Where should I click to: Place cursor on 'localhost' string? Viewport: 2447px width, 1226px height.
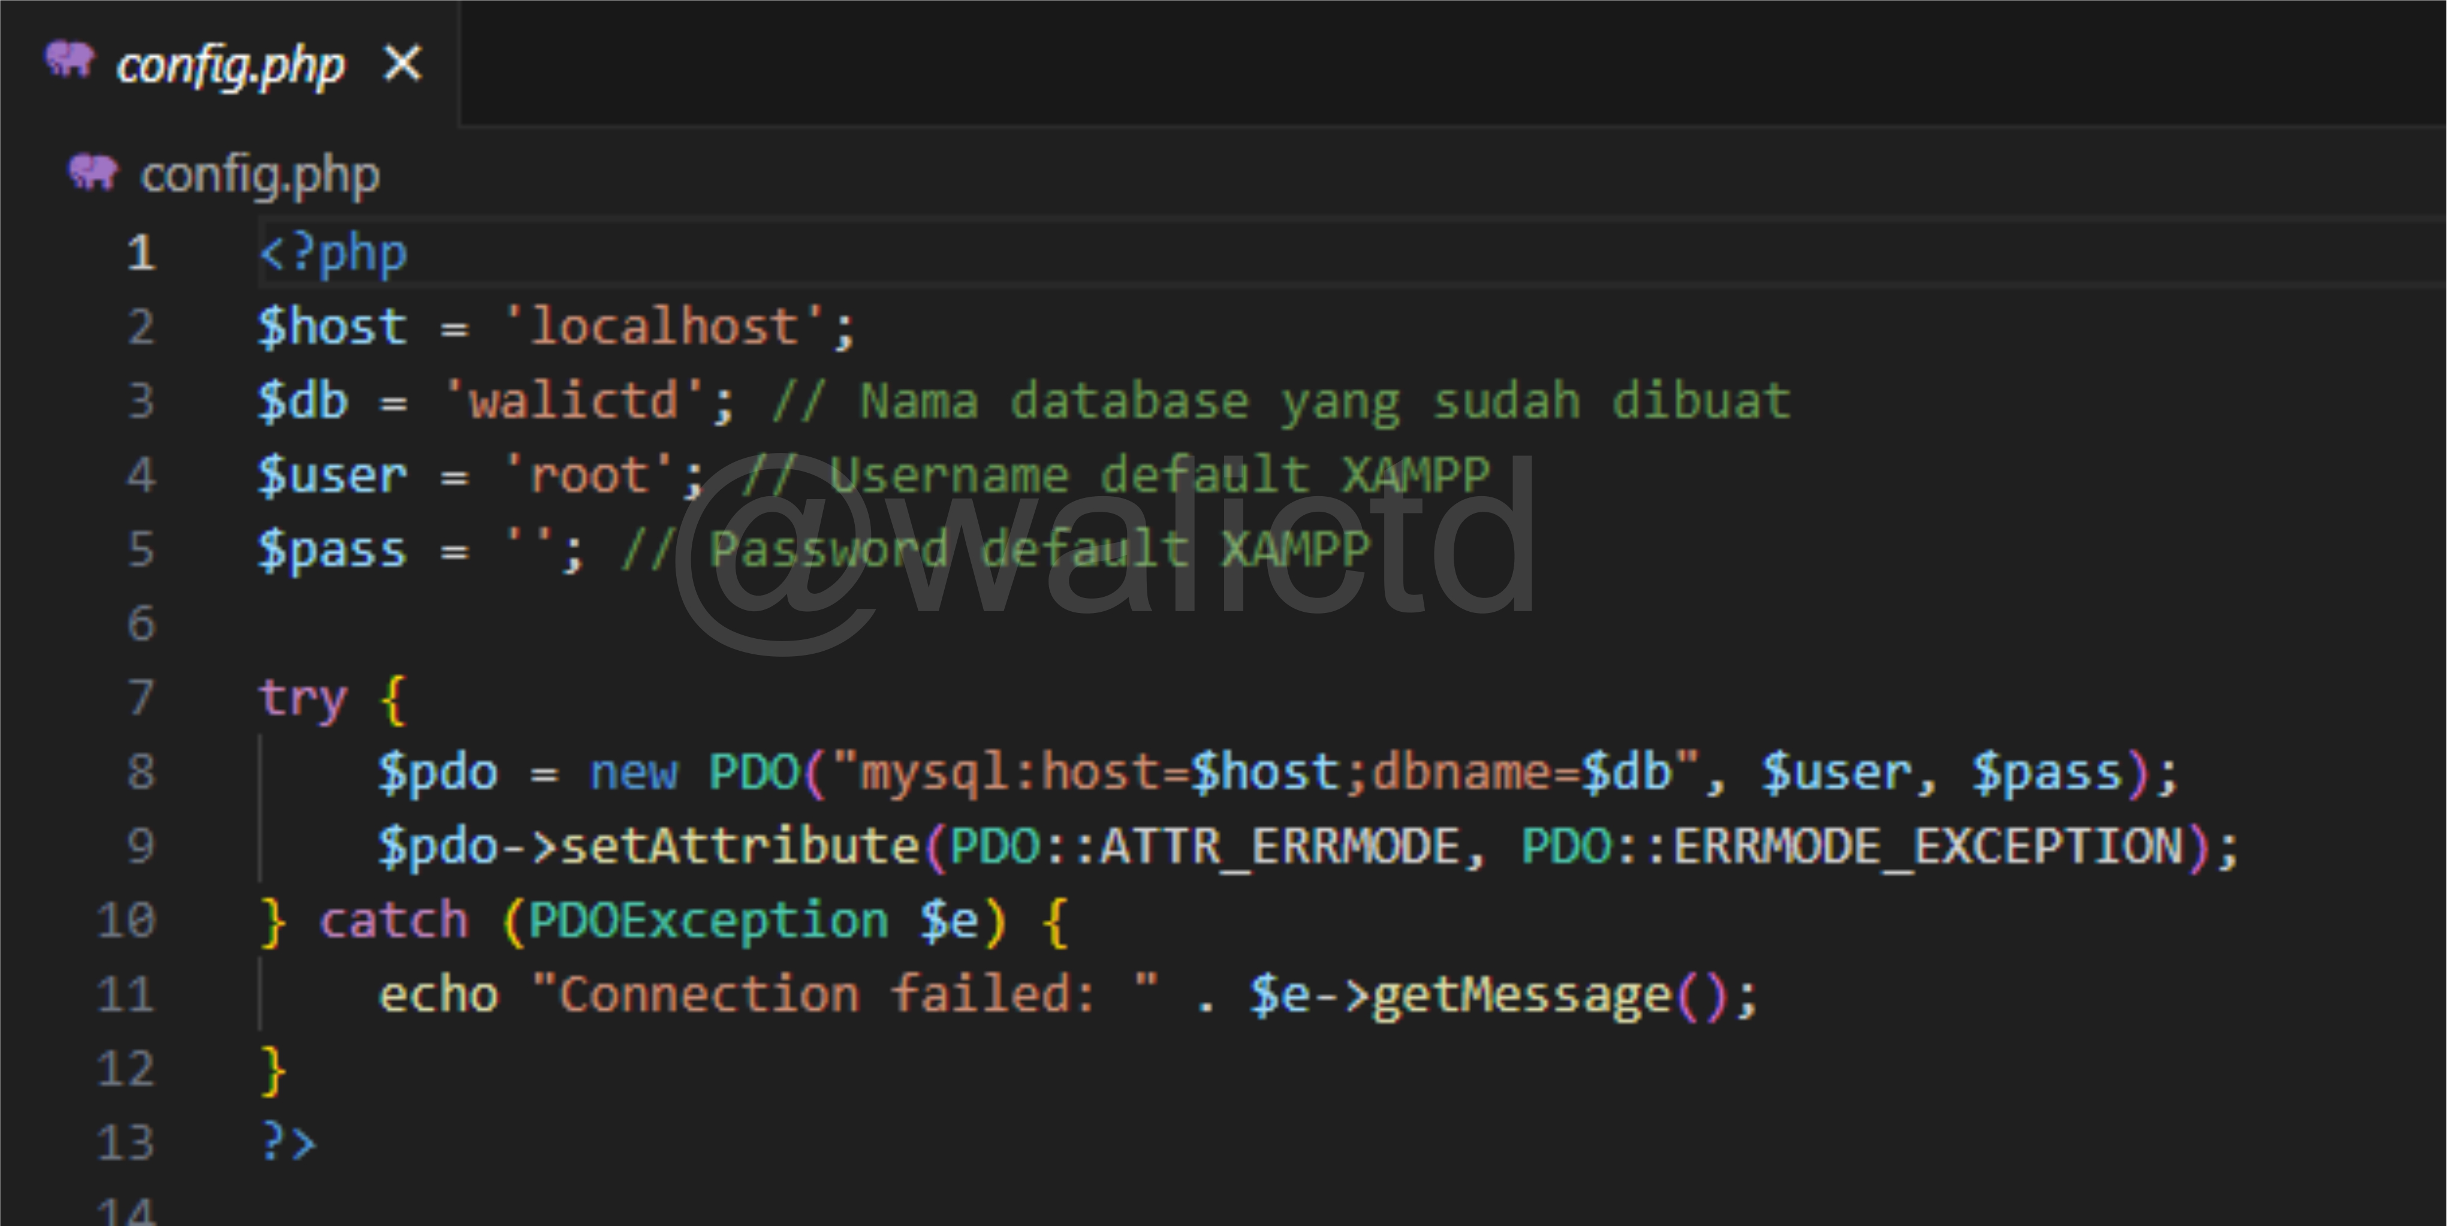click(664, 328)
